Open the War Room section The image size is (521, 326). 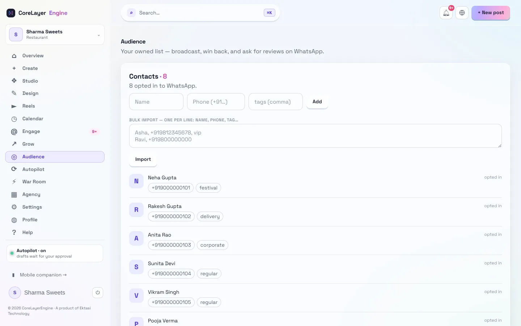pos(55,182)
